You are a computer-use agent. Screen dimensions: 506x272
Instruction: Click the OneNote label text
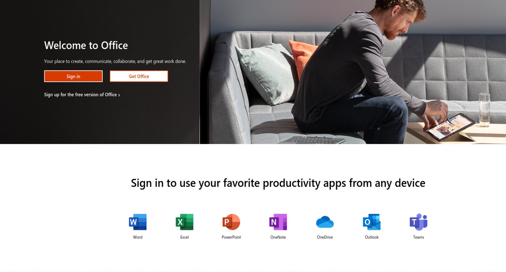point(278,237)
